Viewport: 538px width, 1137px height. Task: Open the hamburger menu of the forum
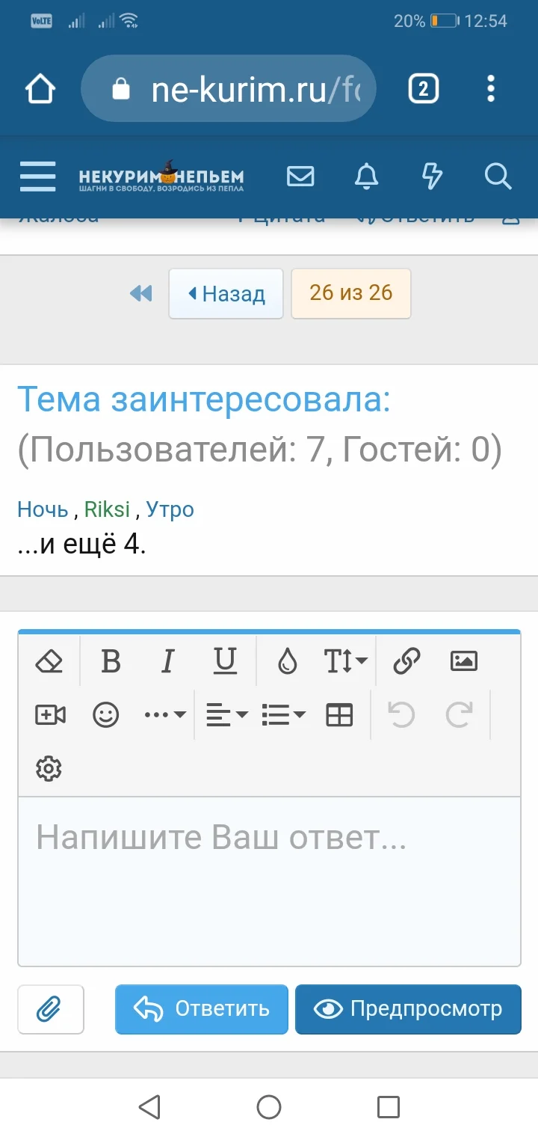coord(37,177)
